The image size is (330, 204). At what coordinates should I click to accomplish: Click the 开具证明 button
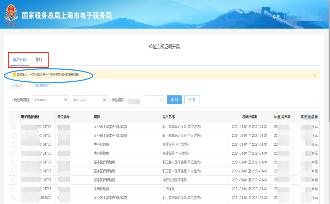pos(17,85)
